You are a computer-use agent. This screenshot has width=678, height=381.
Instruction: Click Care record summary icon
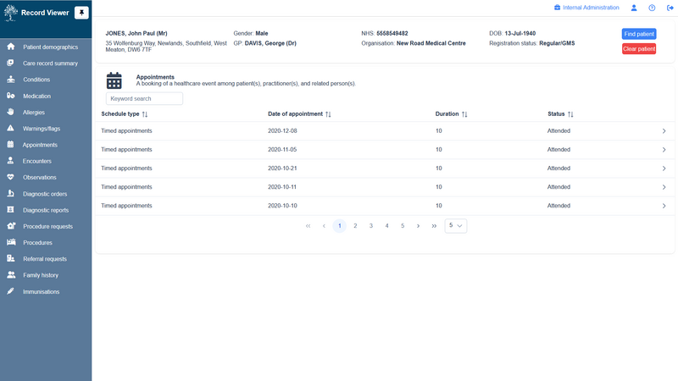tap(10, 63)
